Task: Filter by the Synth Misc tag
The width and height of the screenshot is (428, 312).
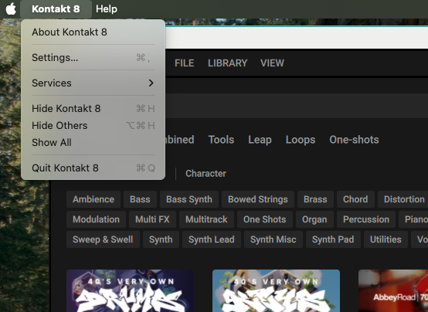Action: (x=273, y=239)
